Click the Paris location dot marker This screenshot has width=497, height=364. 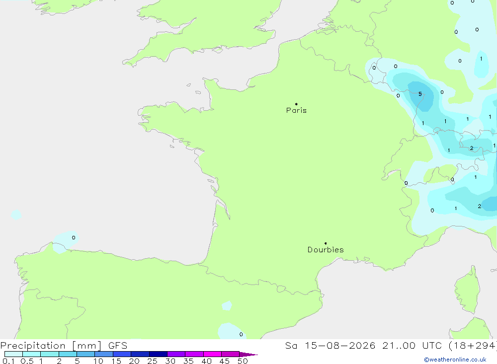(x=296, y=104)
